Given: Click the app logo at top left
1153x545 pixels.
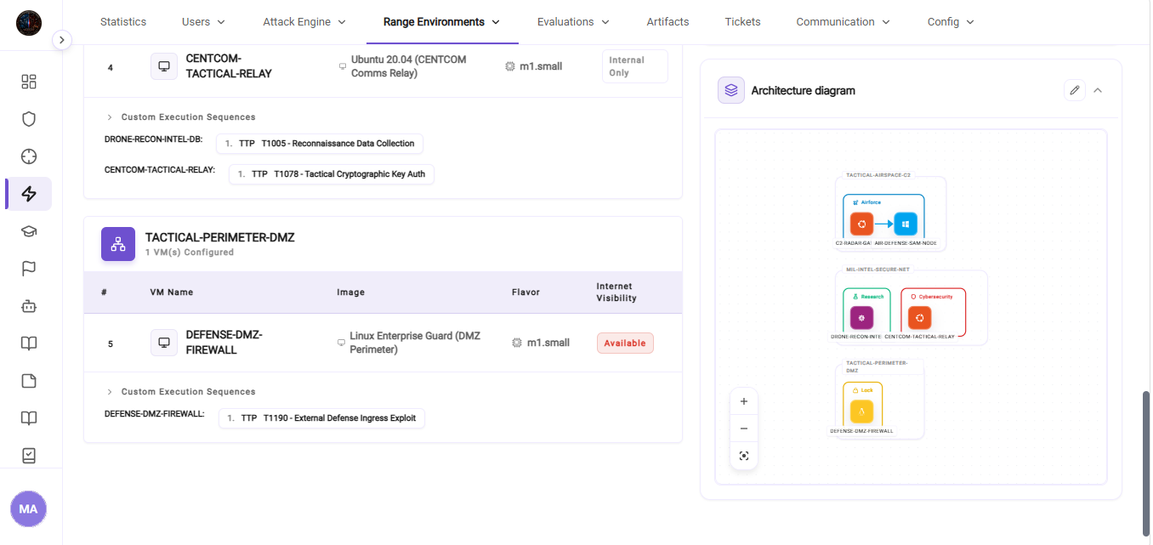Looking at the screenshot, I should [29, 22].
